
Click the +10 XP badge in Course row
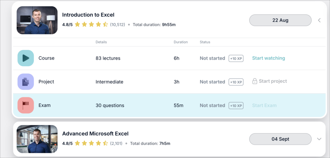pos(236,58)
